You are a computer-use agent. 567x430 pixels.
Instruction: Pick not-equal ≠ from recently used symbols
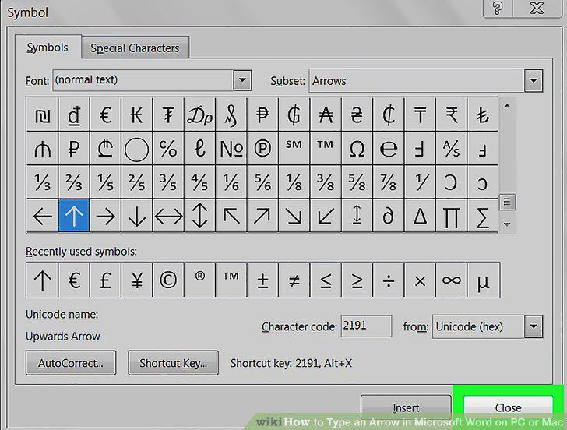(294, 280)
